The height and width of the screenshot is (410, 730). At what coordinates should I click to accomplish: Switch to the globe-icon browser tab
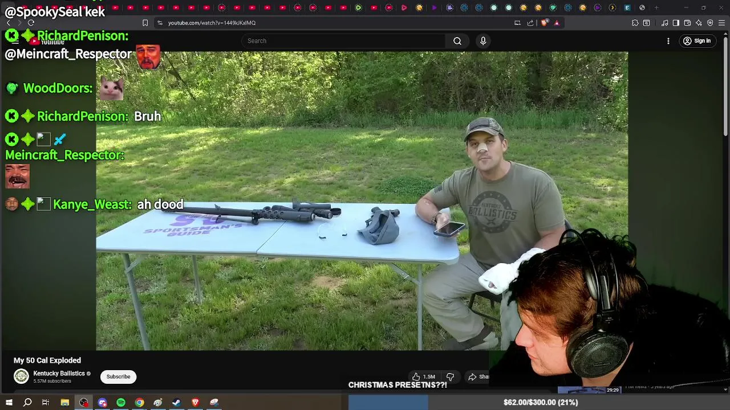[642, 7]
